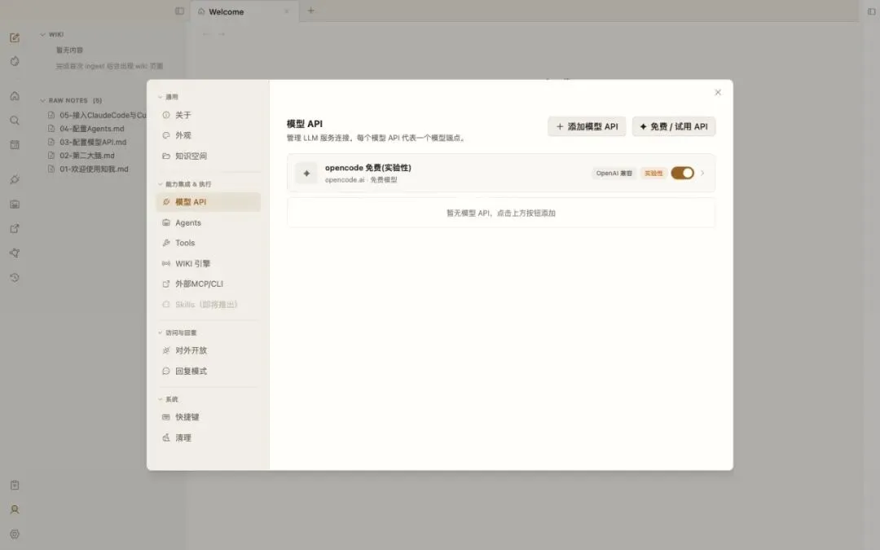This screenshot has height=550, width=880.
Task: Click the forward navigation arrow
Action: pyautogui.click(x=222, y=34)
